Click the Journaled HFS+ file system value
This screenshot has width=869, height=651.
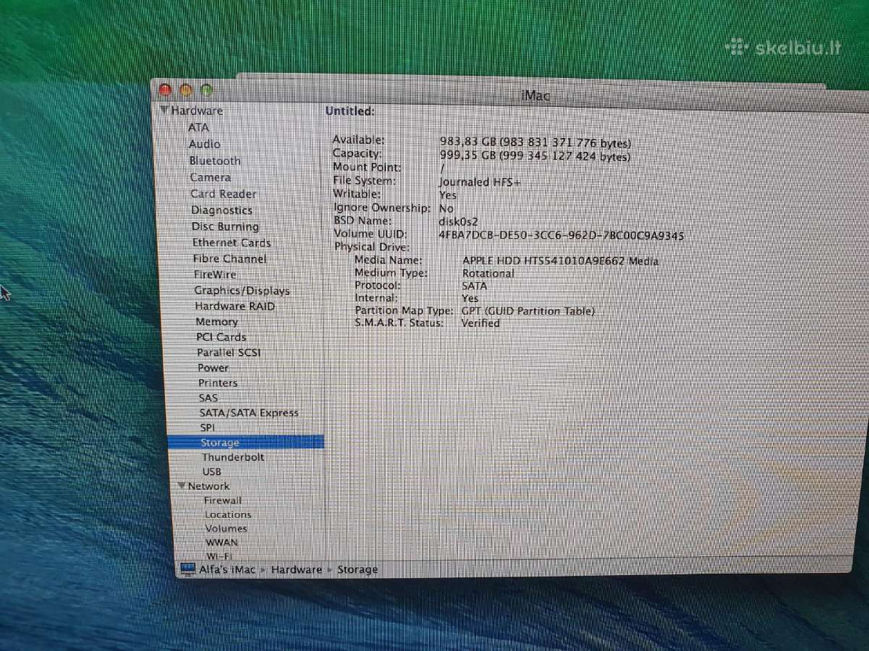[479, 182]
